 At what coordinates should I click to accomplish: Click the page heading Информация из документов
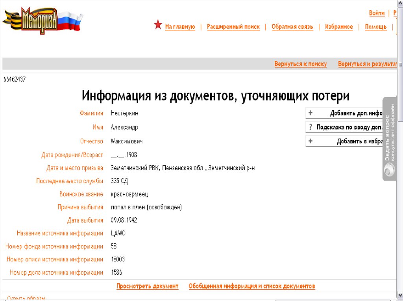pyautogui.click(x=215, y=96)
